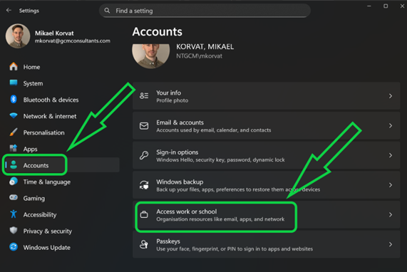Click the Windows Update sync icon
Screen dimensions: 407x272
tap(14, 247)
